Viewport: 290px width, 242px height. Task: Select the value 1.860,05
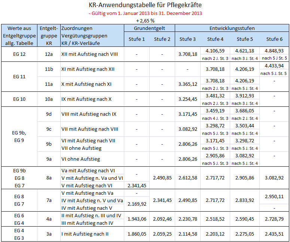point(137,234)
